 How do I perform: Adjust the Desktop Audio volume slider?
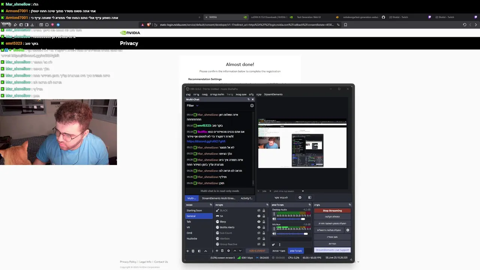pos(292,219)
